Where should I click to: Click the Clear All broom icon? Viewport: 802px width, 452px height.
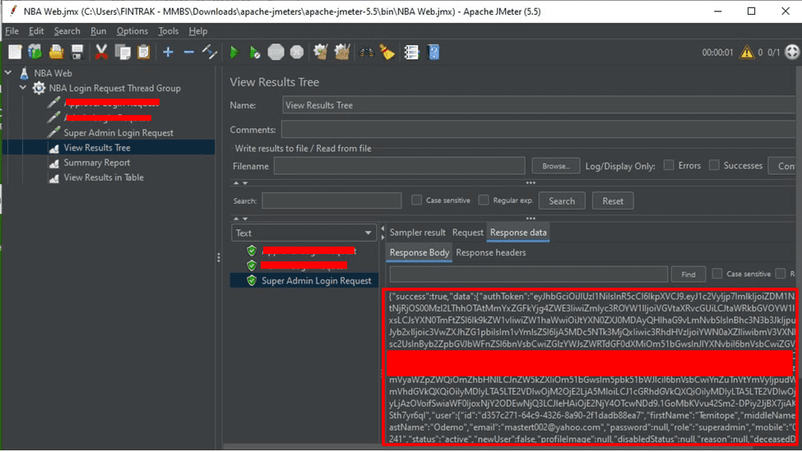(x=342, y=53)
